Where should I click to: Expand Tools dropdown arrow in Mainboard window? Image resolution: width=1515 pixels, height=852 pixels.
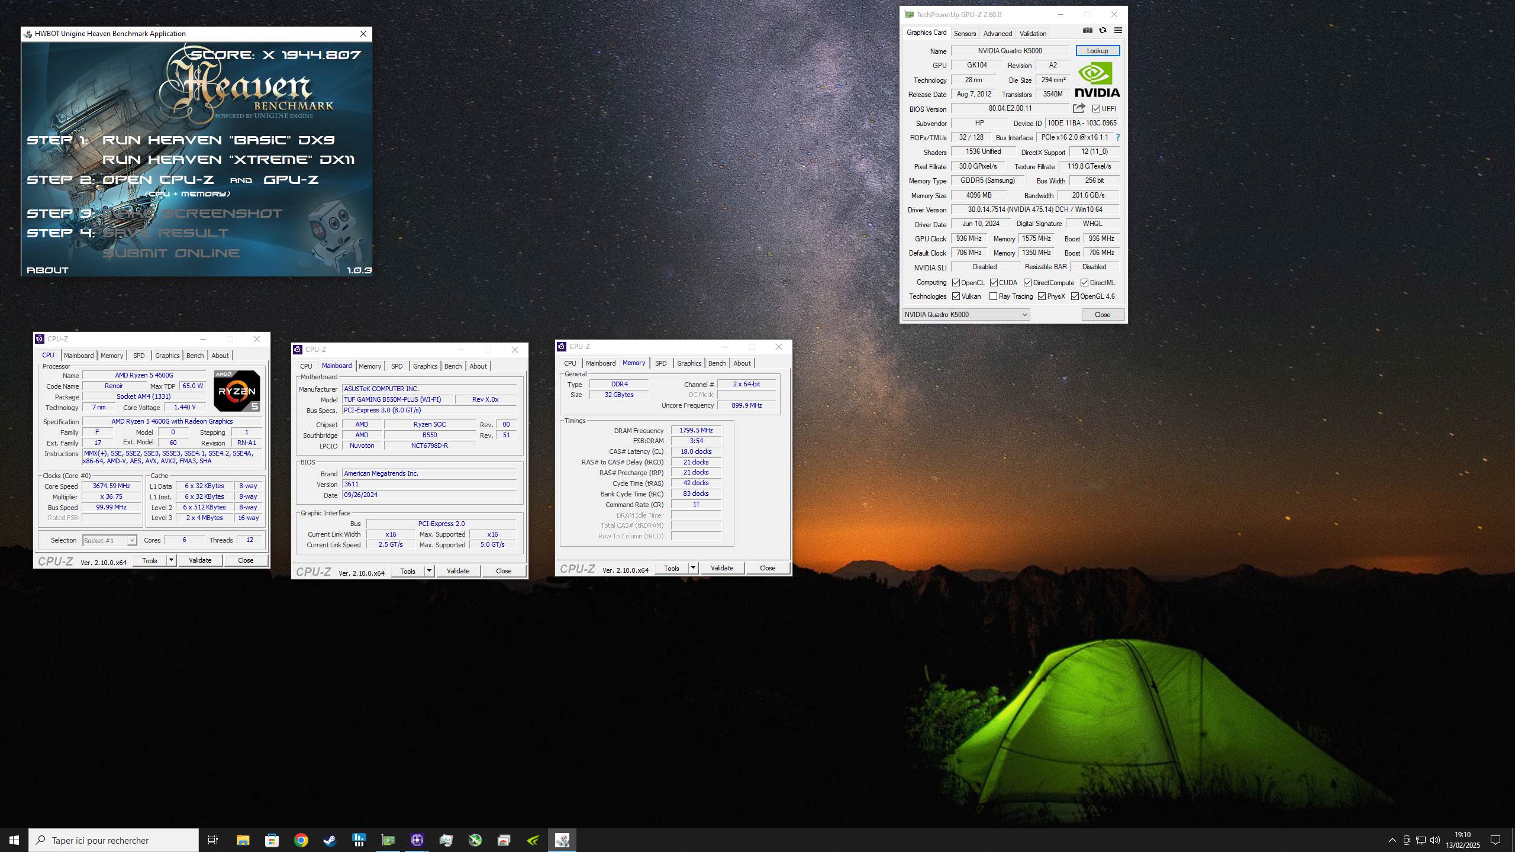coord(429,570)
